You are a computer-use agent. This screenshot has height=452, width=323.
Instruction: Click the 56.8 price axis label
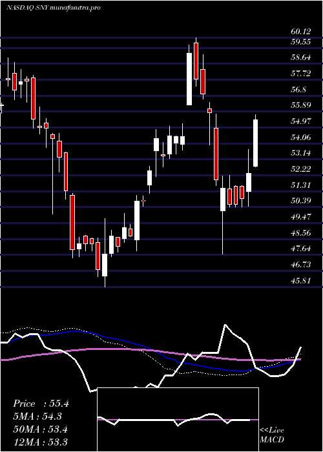pos(298,90)
